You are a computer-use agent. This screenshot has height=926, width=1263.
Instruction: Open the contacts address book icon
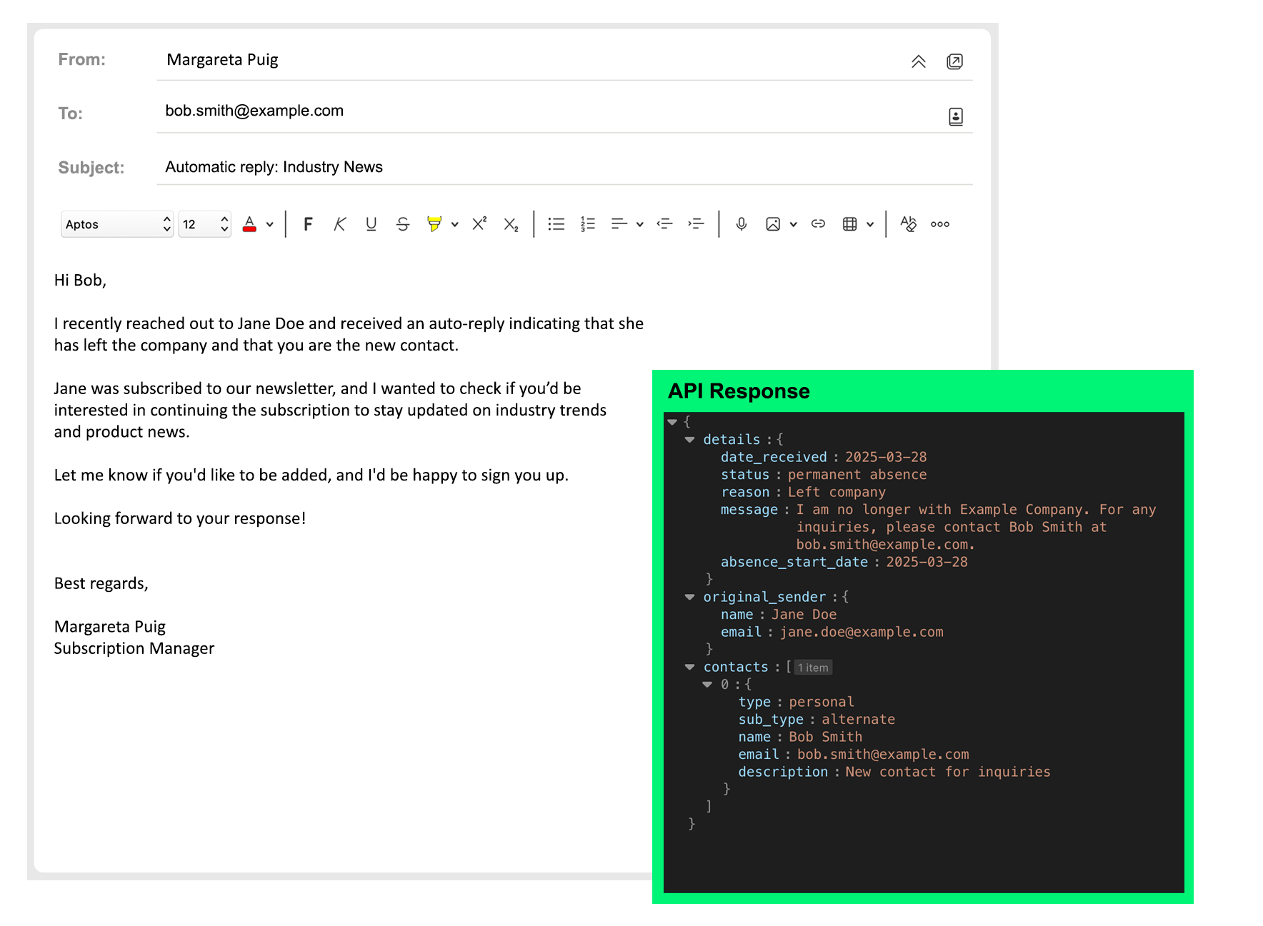point(955,116)
